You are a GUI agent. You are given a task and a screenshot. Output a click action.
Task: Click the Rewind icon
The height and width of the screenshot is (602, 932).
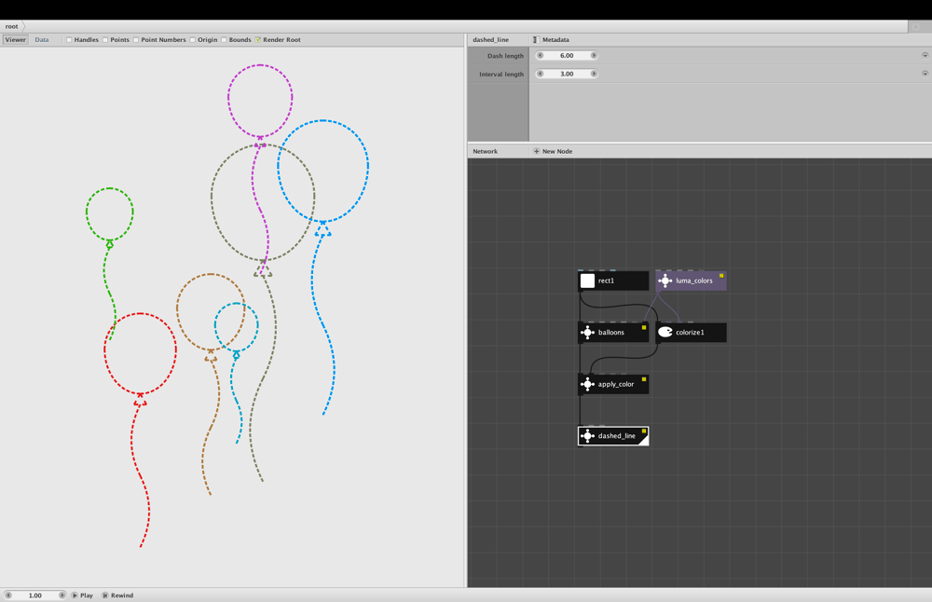(104, 595)
